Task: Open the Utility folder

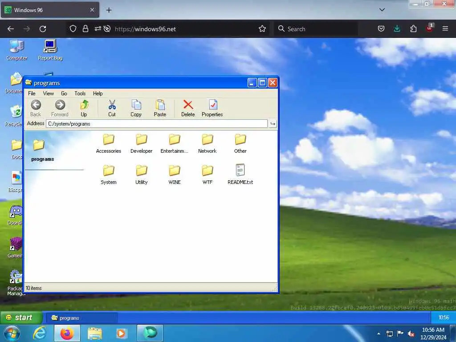Action: pyautogui.click(x=141, y=175)
